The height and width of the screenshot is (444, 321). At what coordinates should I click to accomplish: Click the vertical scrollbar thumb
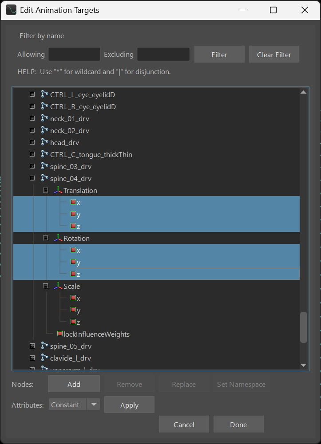[304, 327]
